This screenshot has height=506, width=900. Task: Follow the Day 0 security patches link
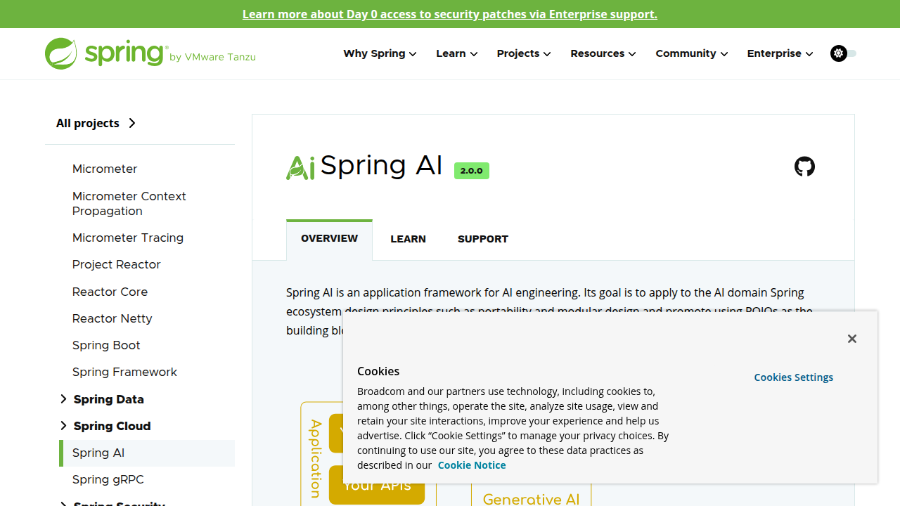450,14
